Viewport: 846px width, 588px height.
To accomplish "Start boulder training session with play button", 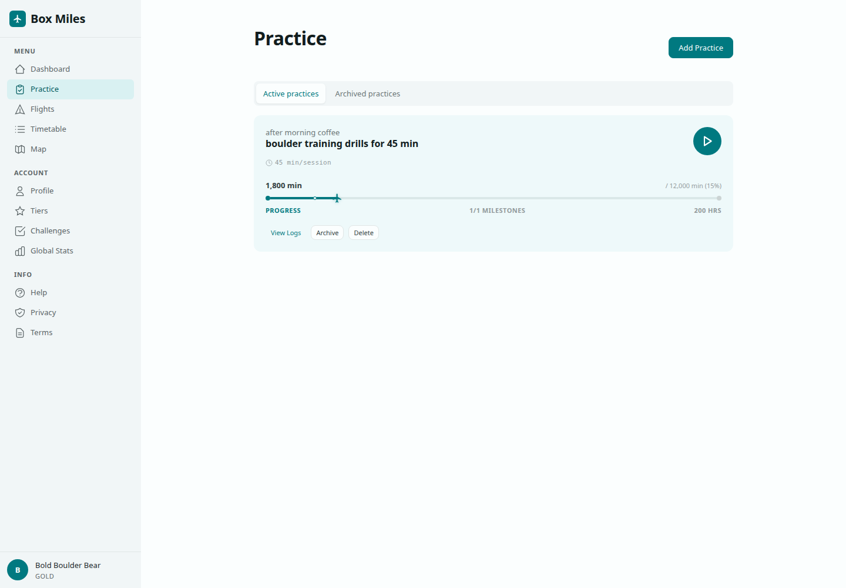I will click(707, 141).
